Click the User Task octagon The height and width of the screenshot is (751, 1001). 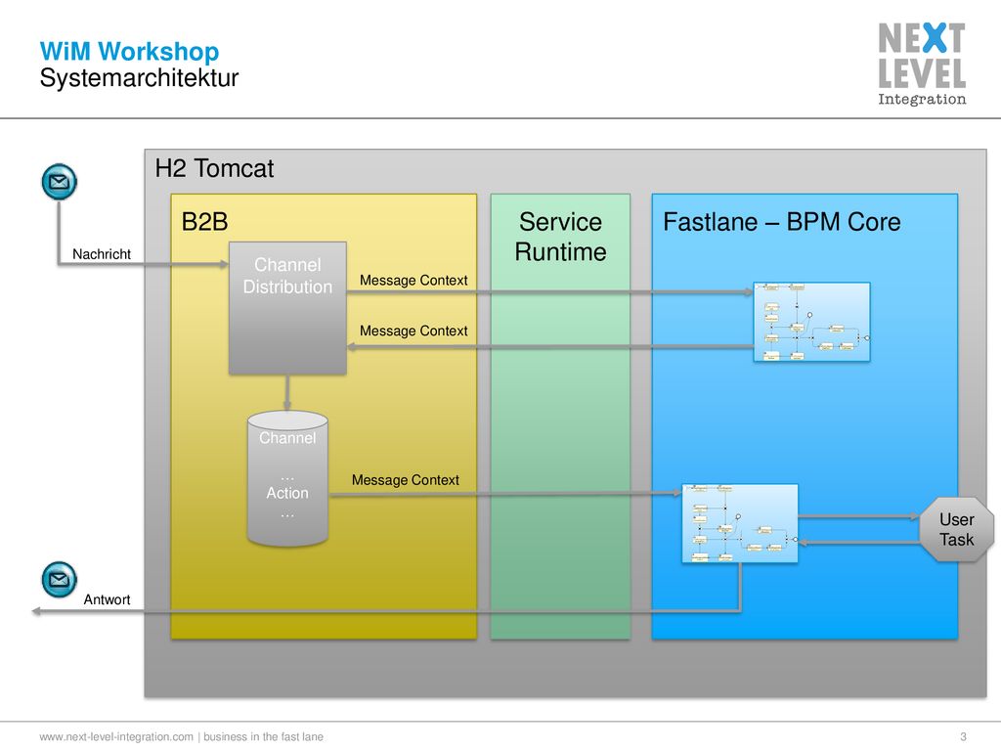956,529
